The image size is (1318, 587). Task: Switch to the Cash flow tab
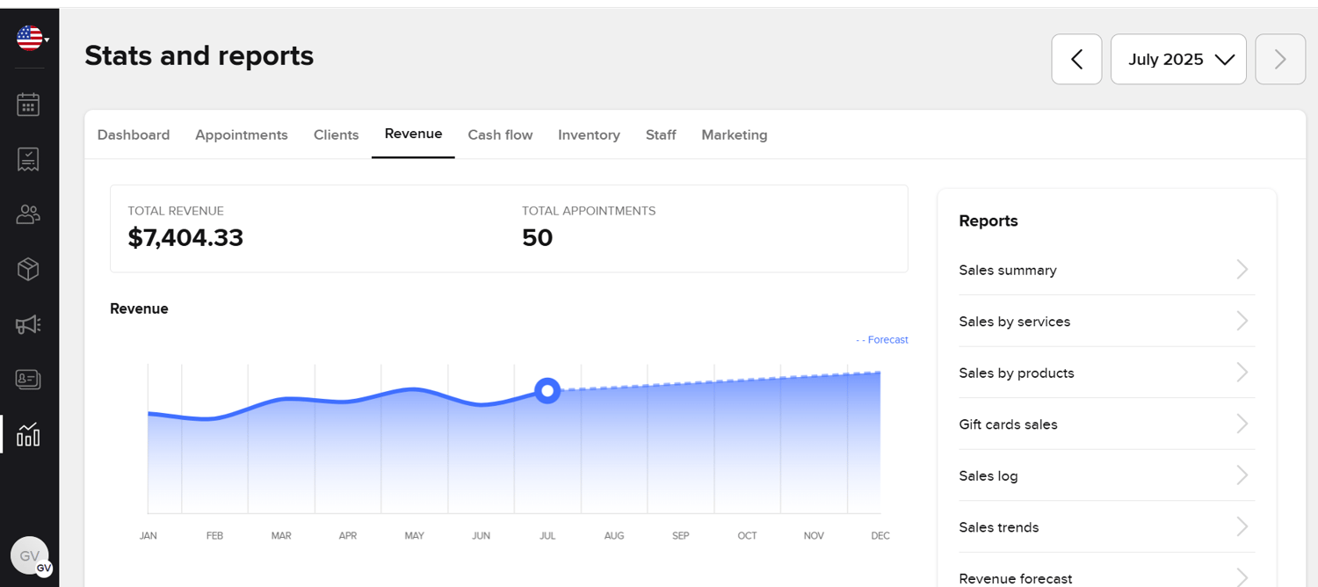coord(500,135)
